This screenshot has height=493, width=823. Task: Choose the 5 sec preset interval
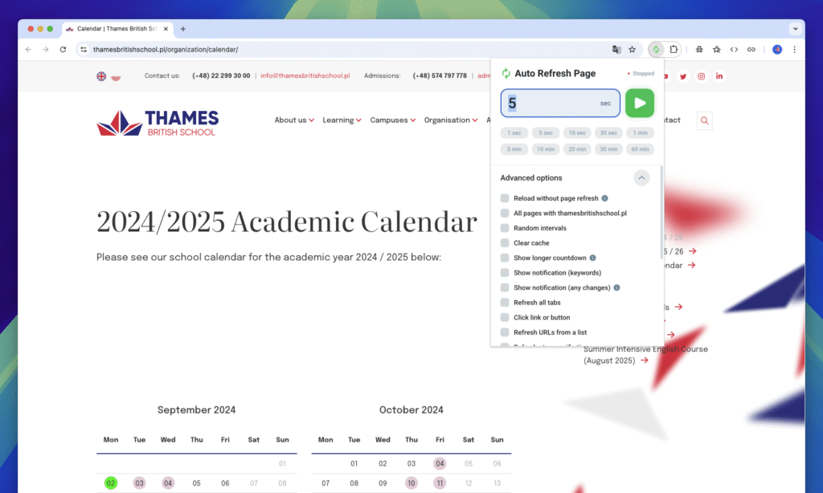[546, 132]
